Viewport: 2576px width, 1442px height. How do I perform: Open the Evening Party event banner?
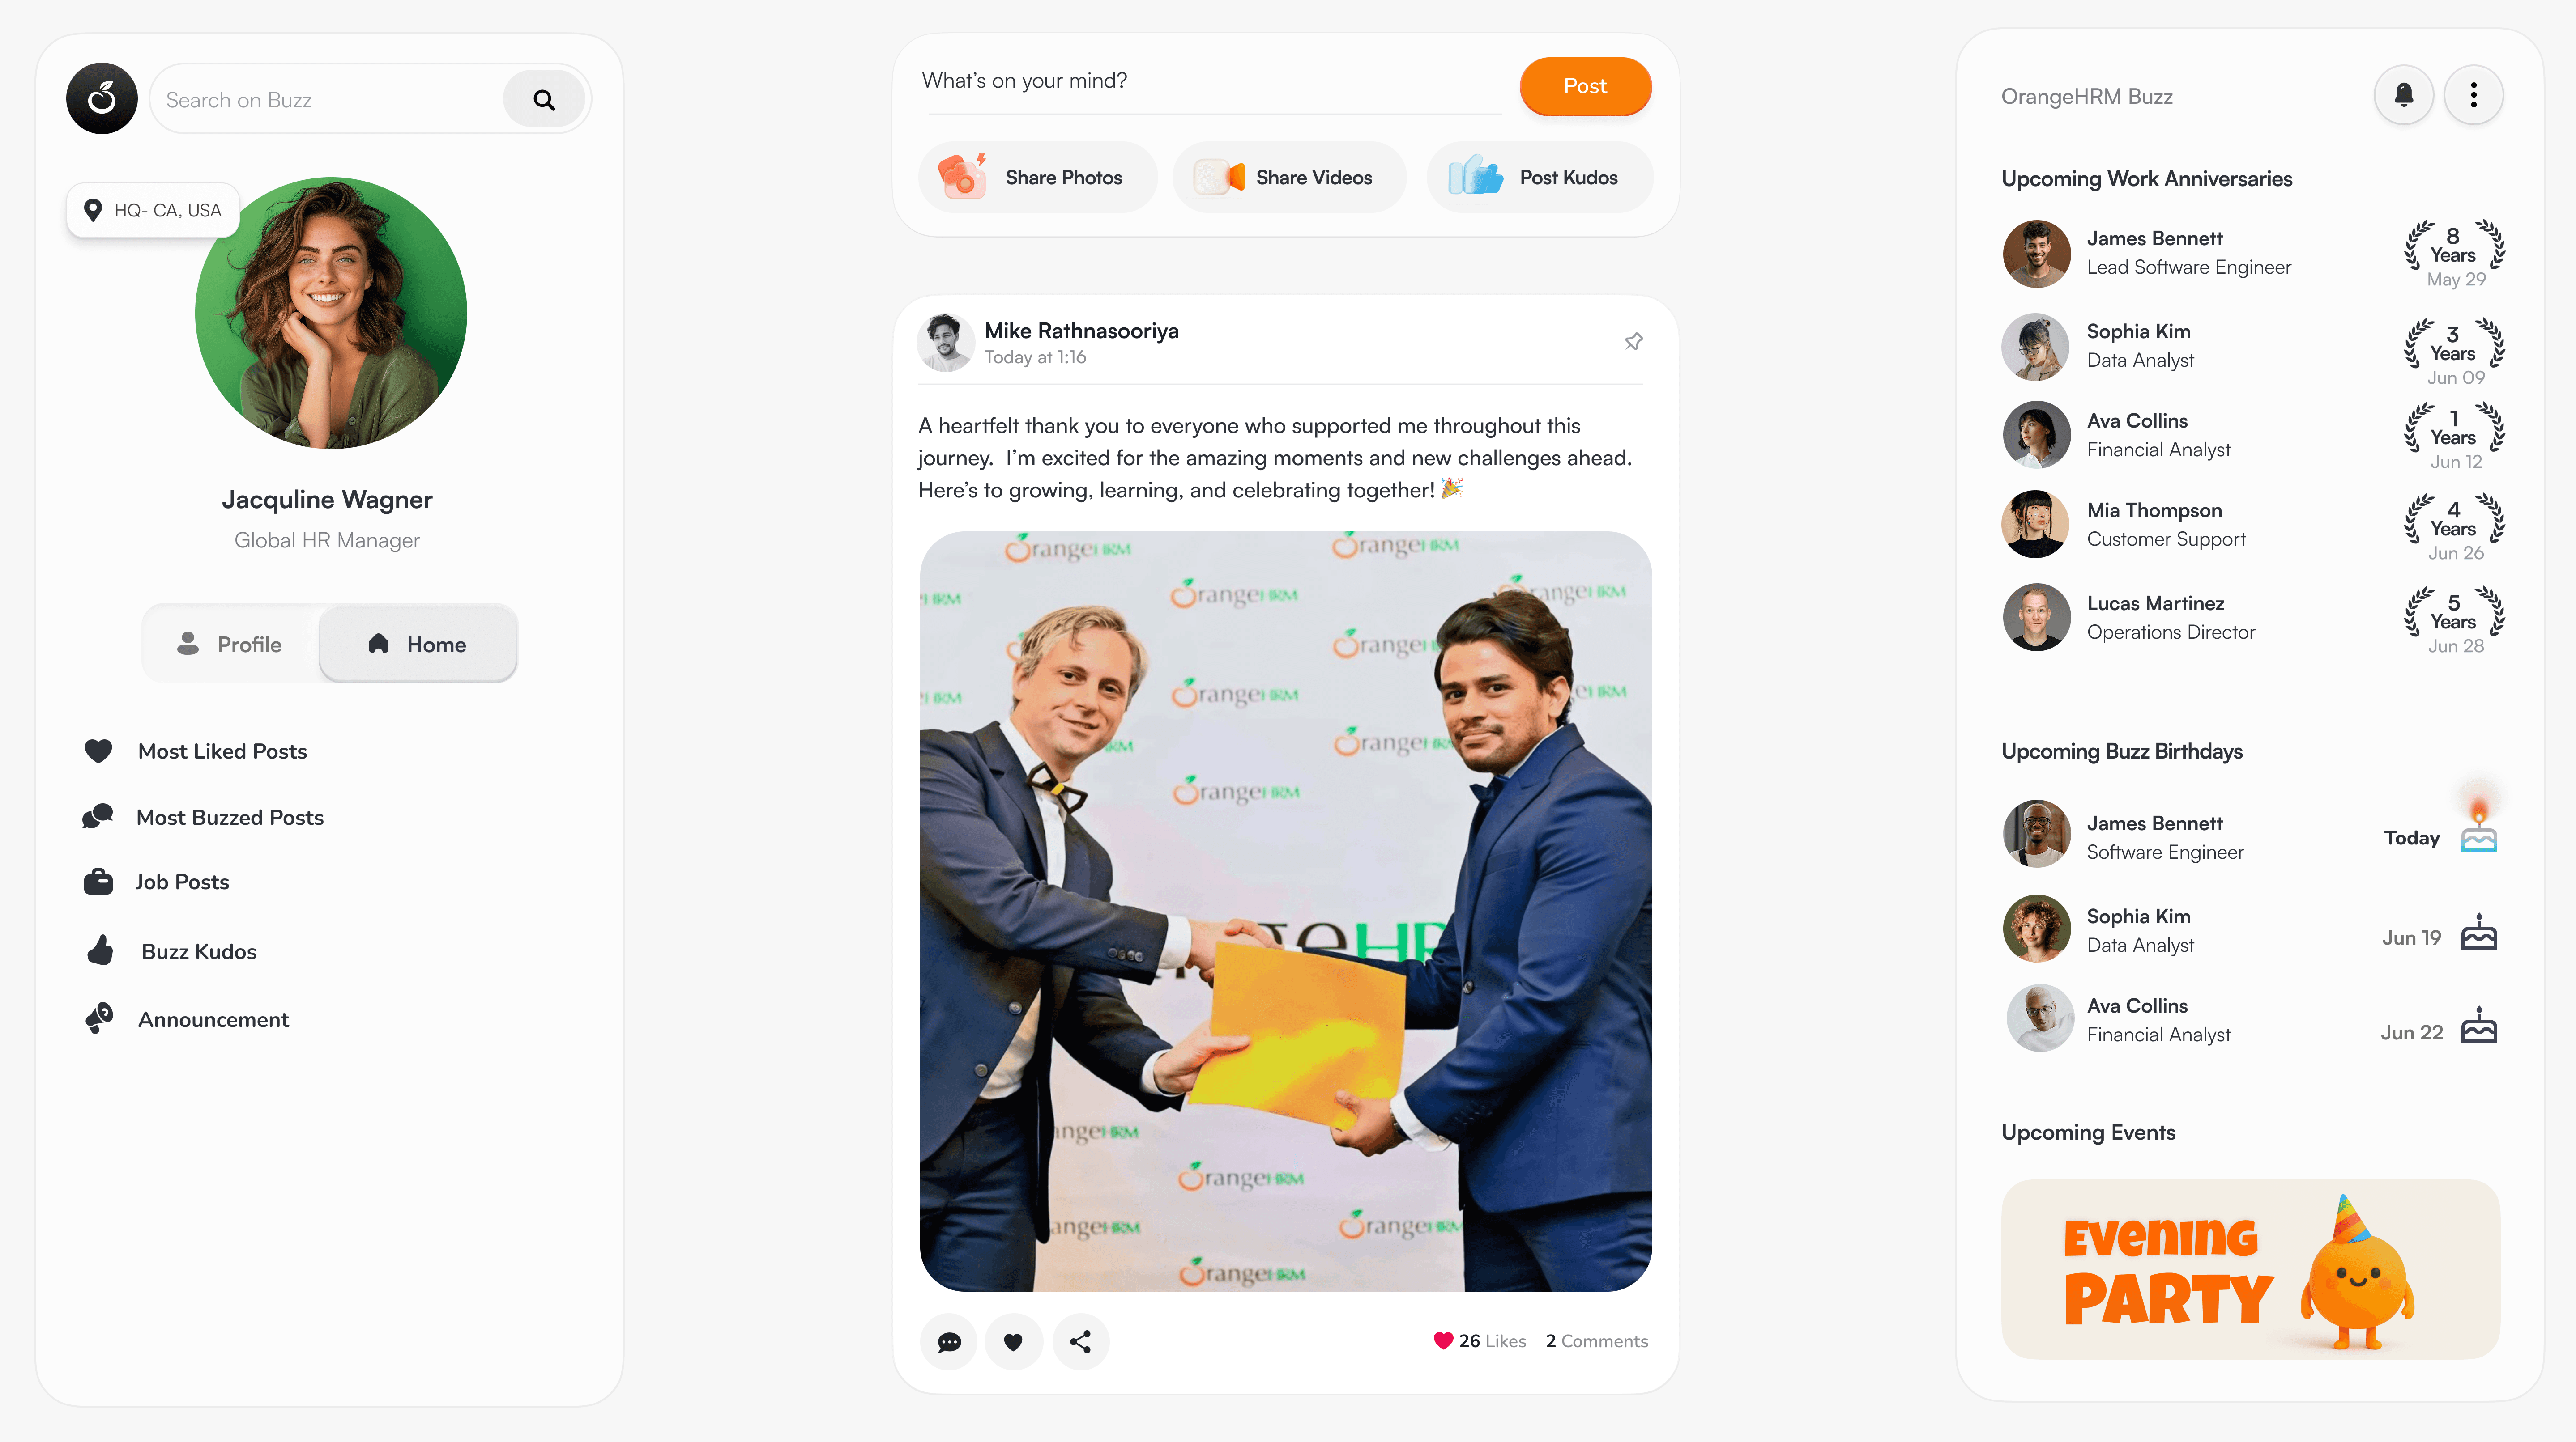click(2250, 1268)
